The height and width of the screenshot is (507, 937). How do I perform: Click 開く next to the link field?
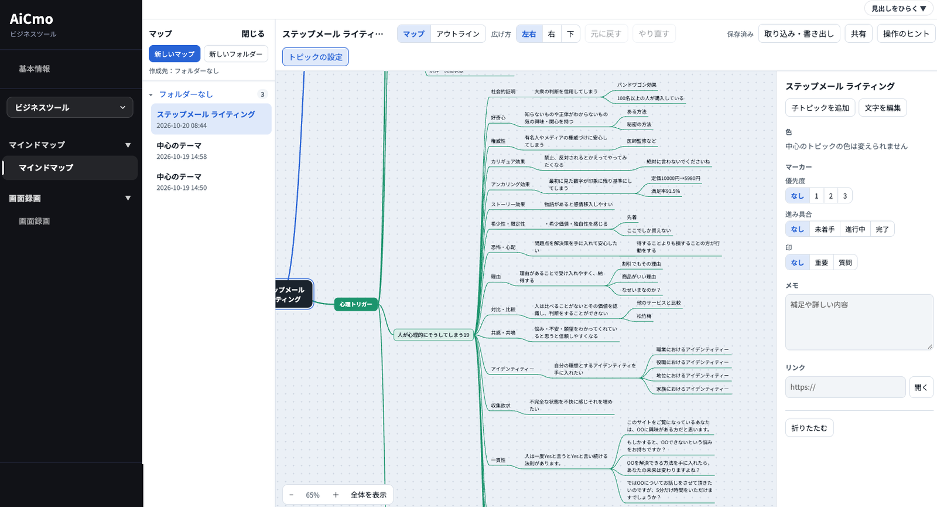[x=921, y=387]
